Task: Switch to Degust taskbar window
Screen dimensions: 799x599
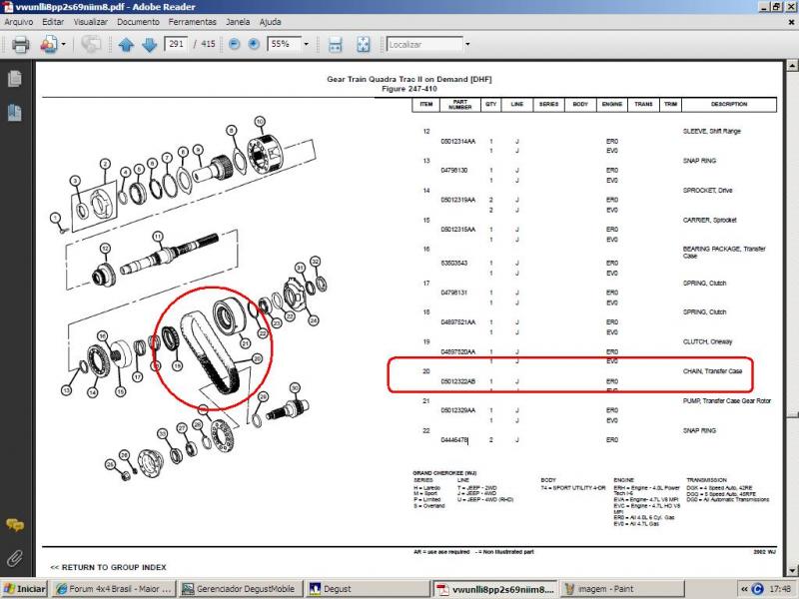Action: tap(367, 589)
